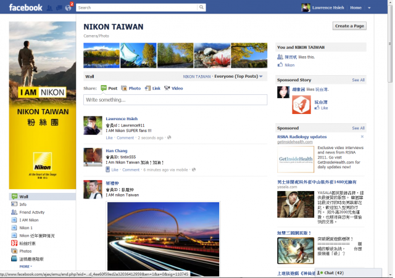Open Han Chang's profile name
The image size is (395, 278).
click(117, 150)
